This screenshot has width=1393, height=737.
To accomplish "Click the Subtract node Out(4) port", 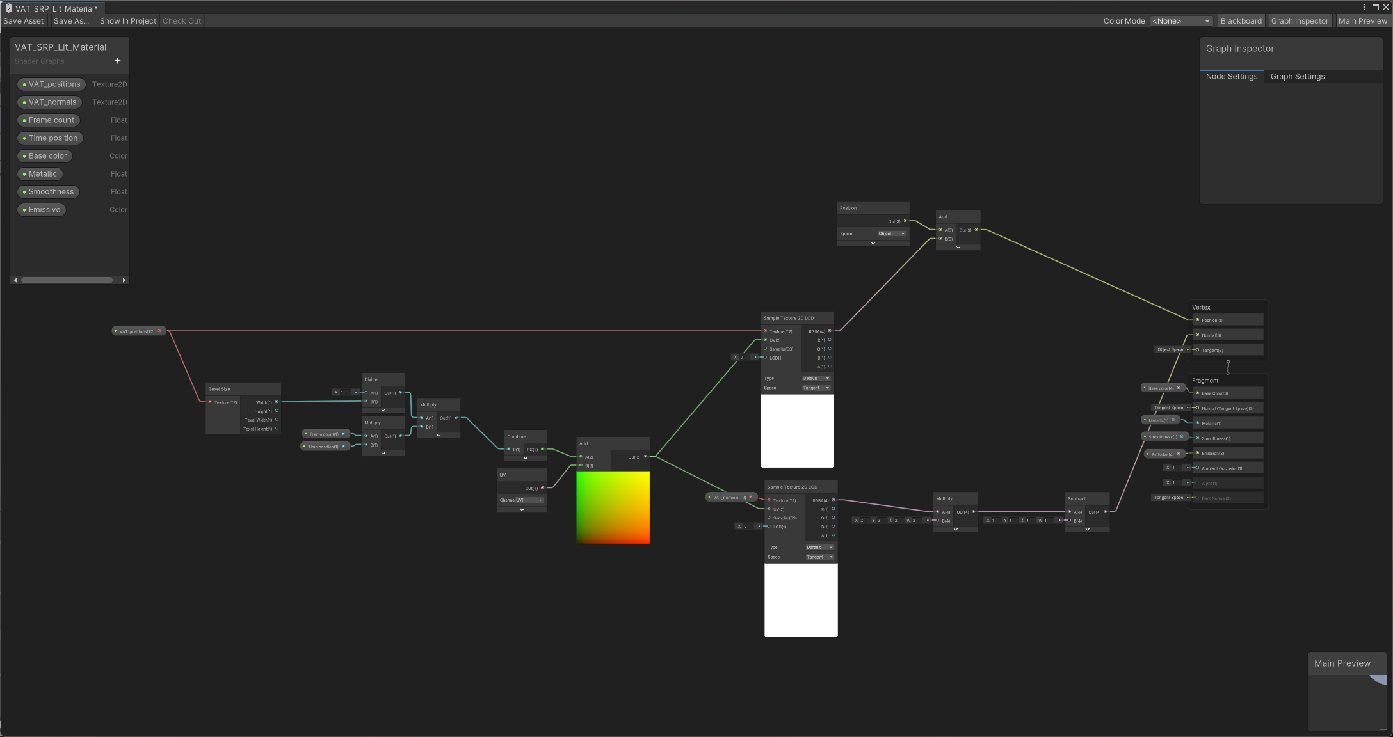I will tap(1106, 511).
